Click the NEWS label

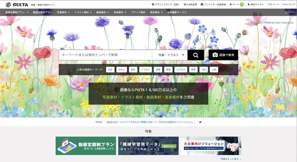[99, 122]
